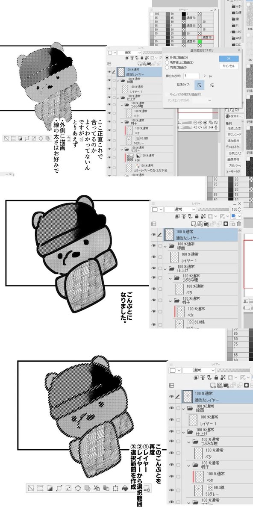Click deselect icon in bottom selection launcher
The image size is (253, 513).
point(31,488)
